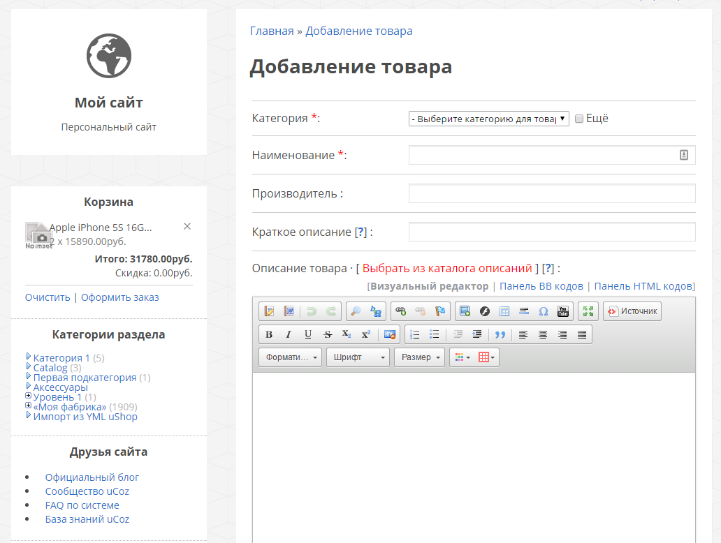Viewport: 721px width, 543px height.
Task: Click the Оформить заказ link
Action: tap(120, 297)
